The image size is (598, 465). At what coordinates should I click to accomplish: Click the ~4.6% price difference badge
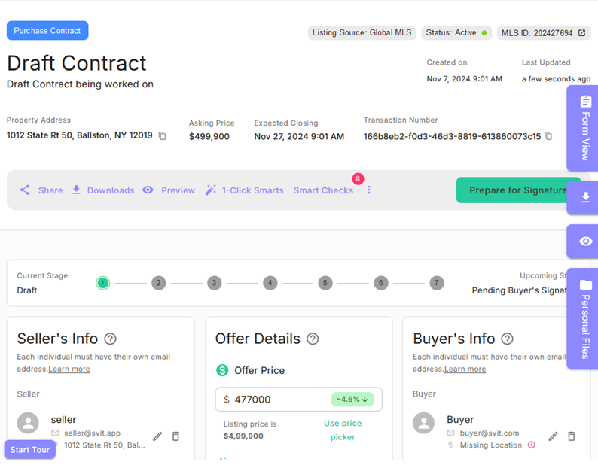[x=352, y=399]
